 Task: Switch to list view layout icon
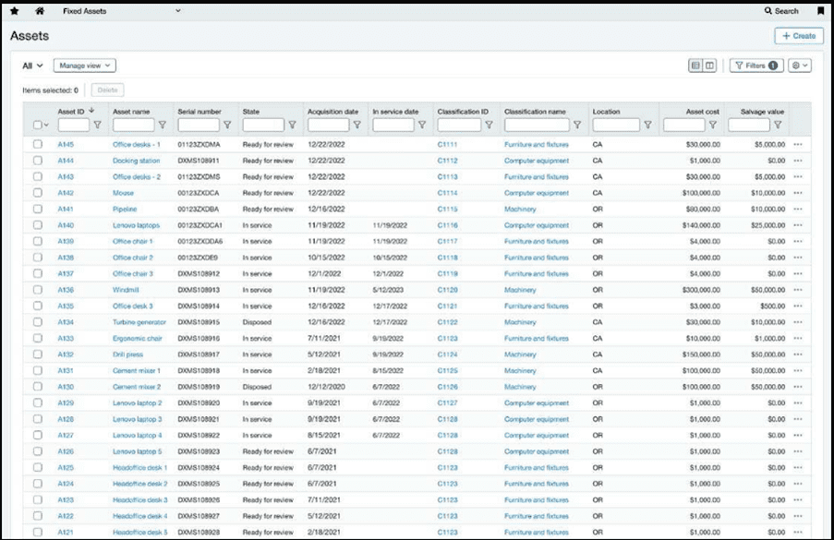[x=695, y=66]
